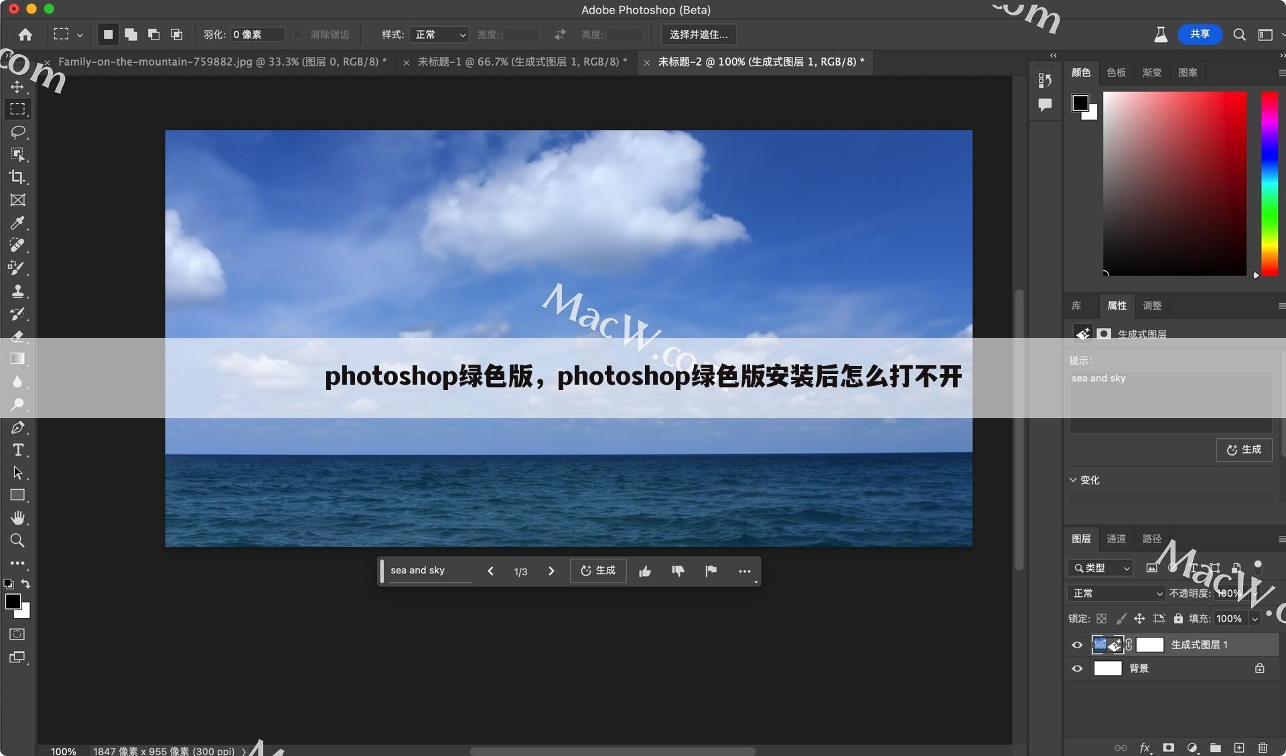The image size is (1286, 756).
Task: Switch to the 色板 tab
Action: coord(1116,72)
